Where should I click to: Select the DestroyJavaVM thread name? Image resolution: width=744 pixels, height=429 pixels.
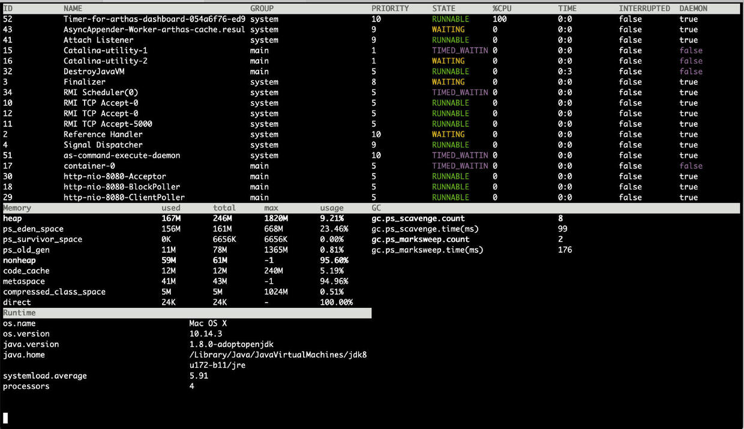pyautogui.click(x=94, y=71)
